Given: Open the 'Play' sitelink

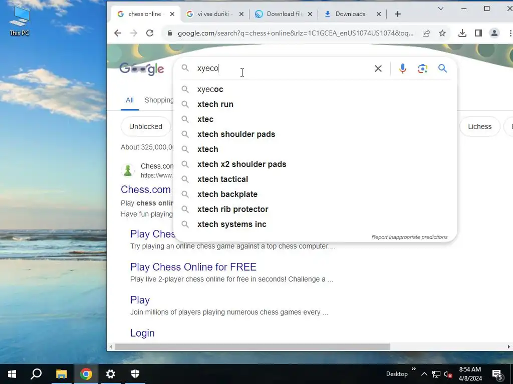Looking at the screenshot, I should point(140,300).
